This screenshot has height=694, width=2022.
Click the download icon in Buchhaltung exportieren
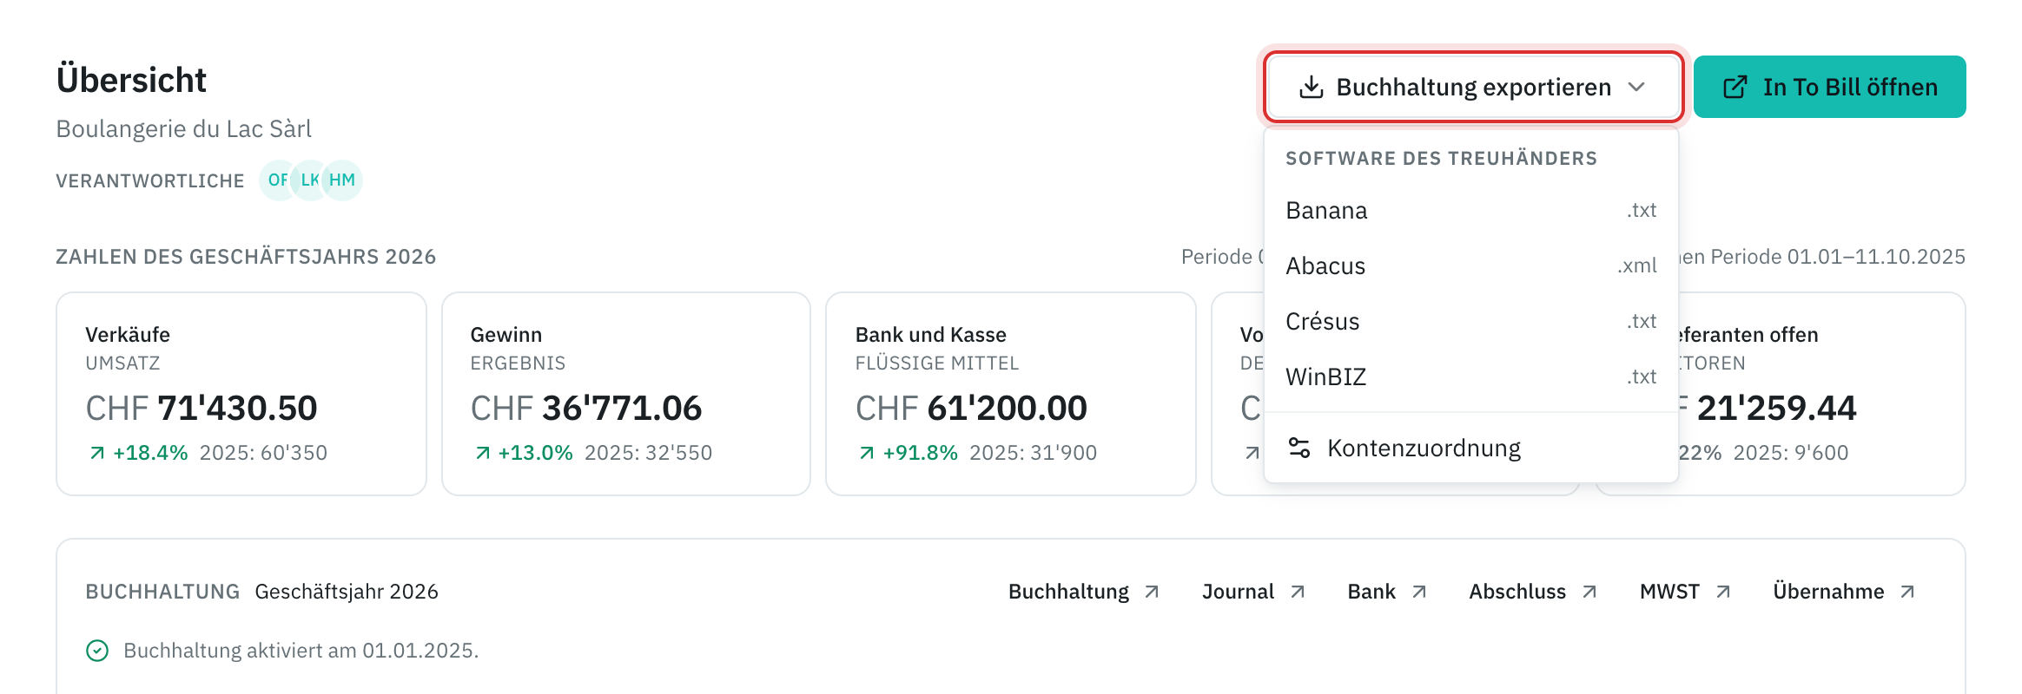[1311, 87]
